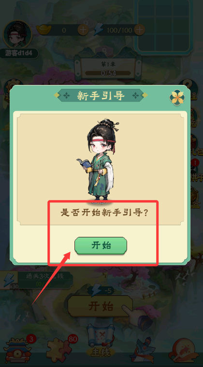Add energy using the plus next to 100/100
The height and width of the screenshot is (367, 203).
click(x=139, y=30)
